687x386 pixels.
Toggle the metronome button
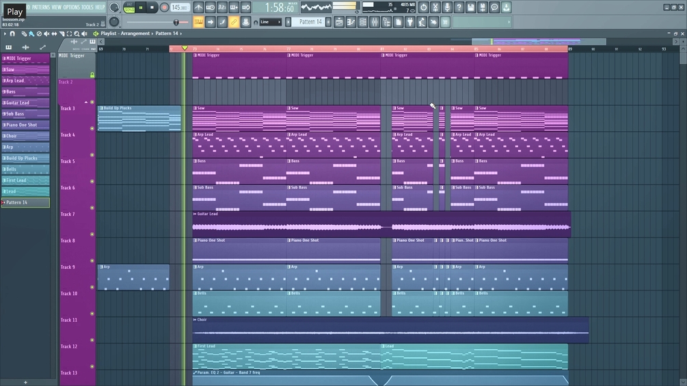click(x=198, y=8)
